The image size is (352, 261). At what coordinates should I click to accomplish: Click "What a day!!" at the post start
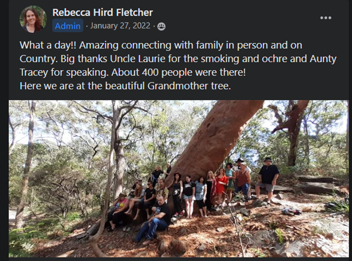[47, 45]
